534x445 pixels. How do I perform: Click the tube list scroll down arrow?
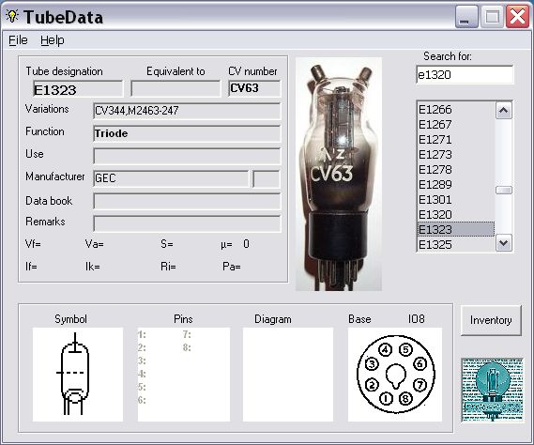[503, 243]
